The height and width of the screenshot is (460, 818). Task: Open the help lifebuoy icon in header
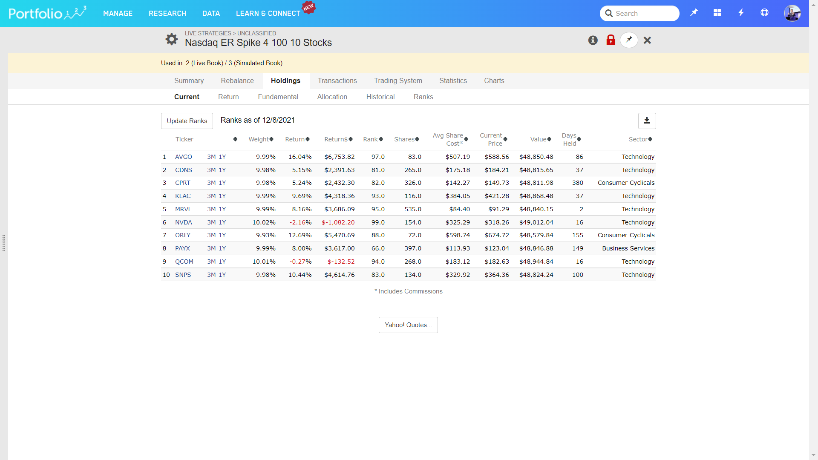(x=764, y=13)
